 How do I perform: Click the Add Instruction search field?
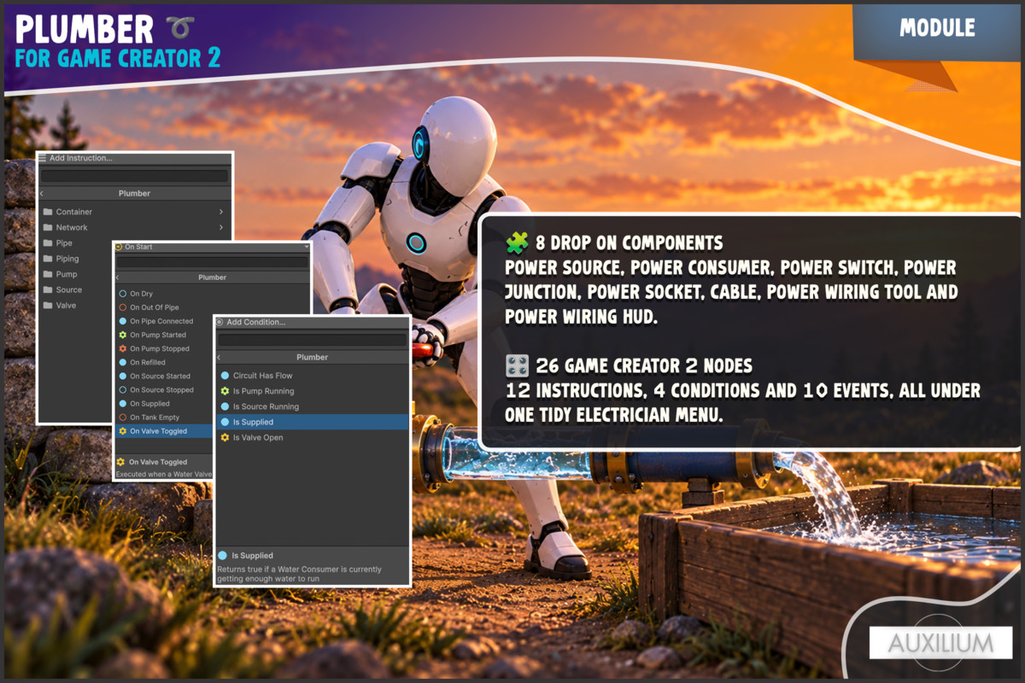(x=134, y=176)
